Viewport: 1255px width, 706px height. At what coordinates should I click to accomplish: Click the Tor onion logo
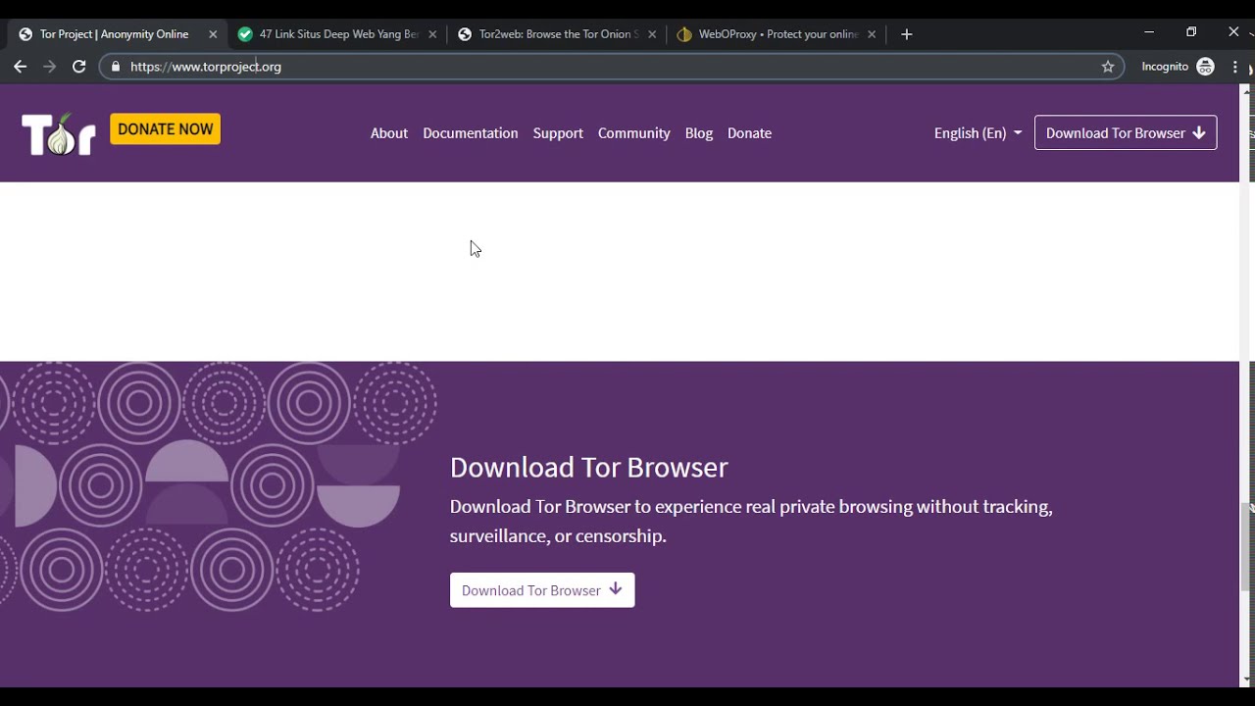[59, 134]
